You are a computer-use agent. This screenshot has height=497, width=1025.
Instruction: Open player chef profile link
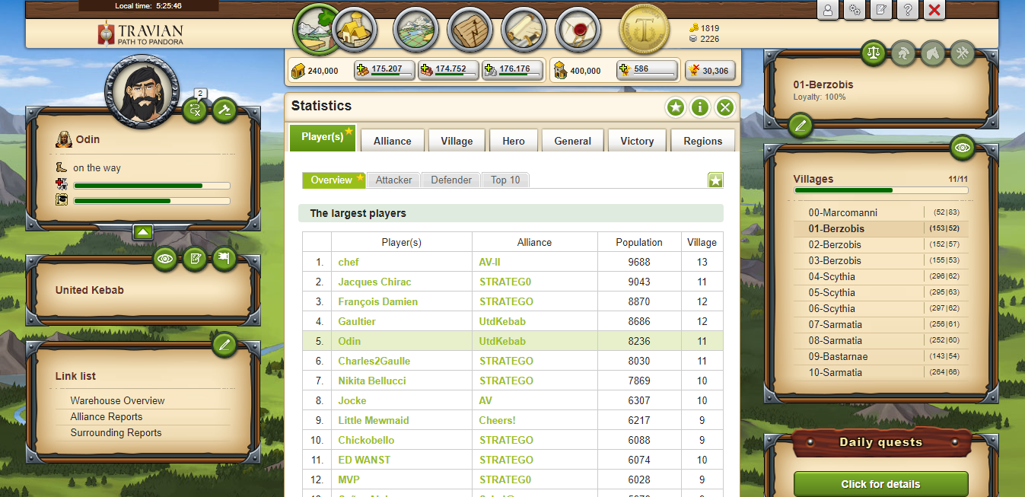(x=349, y=262)
